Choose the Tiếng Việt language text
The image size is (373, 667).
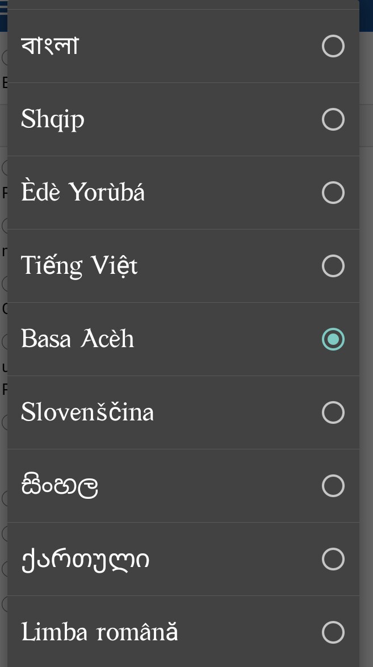coord(79,266)
